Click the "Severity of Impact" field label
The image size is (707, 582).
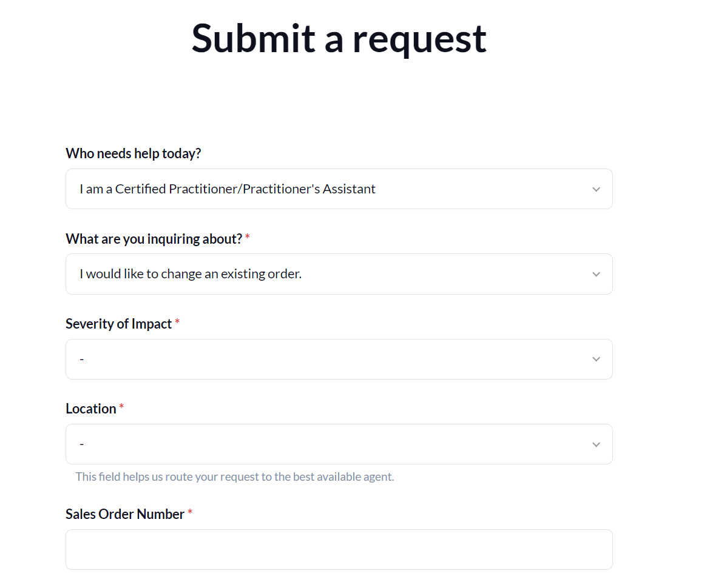pos(118,323)
